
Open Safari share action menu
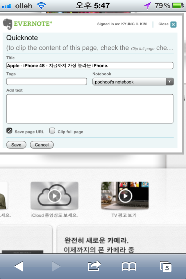click(94, 266)
